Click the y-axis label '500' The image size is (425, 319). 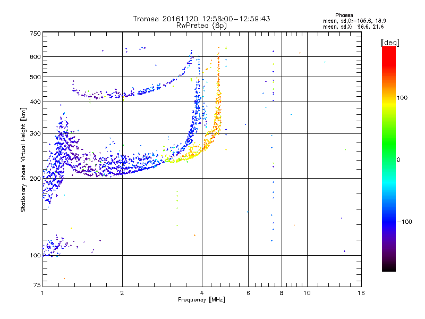coord(35,77)
